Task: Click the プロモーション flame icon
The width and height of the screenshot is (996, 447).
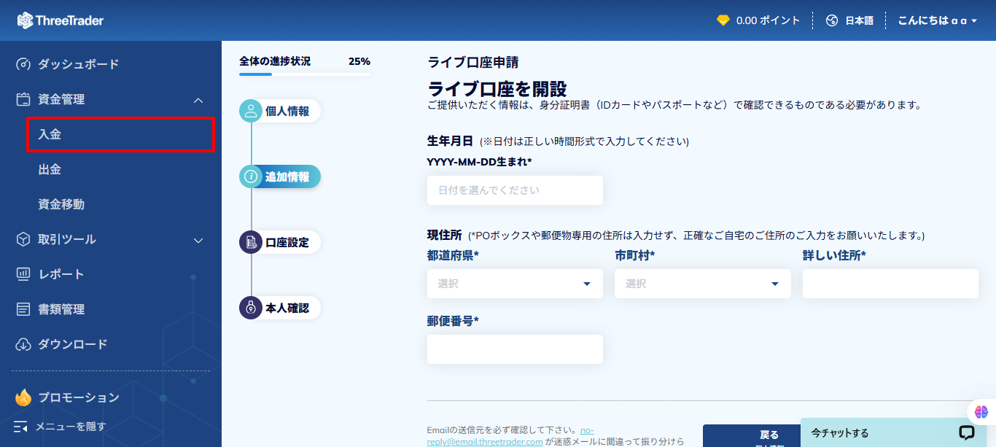Action: [x=23, y=397]
